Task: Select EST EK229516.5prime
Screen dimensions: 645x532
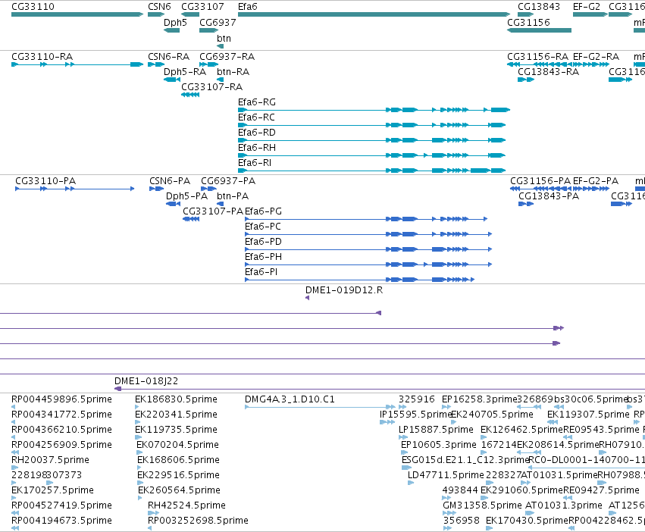Action: (x=179, y=475)
